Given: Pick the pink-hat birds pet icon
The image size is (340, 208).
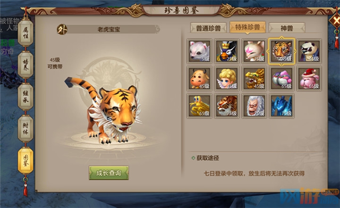Looking at the screenshot, I should (x=281, y=79).
